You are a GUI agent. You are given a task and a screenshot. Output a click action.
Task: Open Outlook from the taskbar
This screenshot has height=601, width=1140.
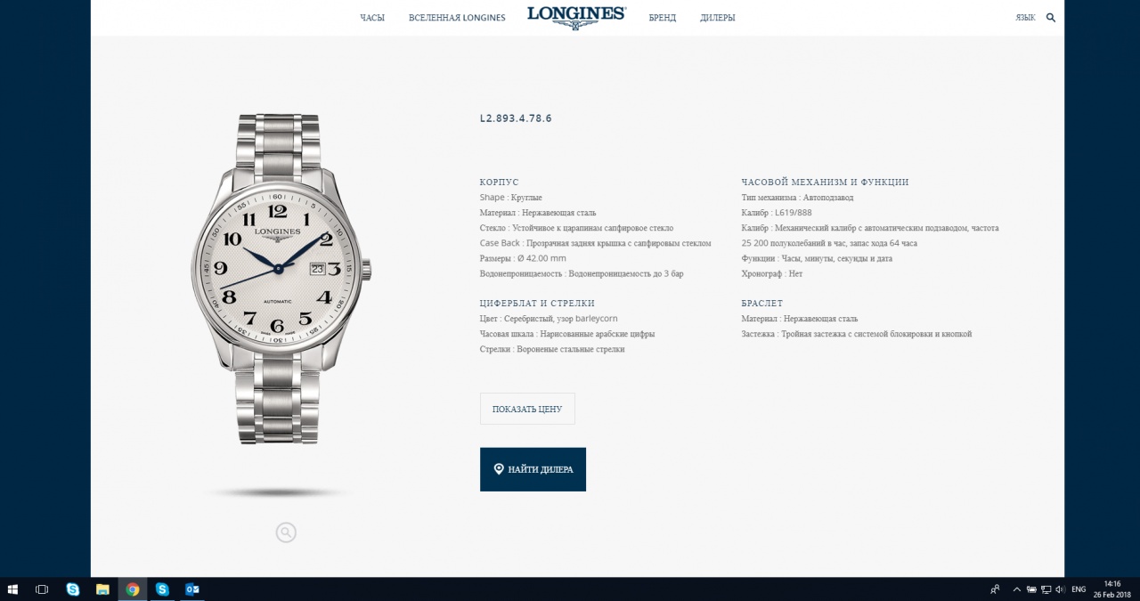point(191,589)
